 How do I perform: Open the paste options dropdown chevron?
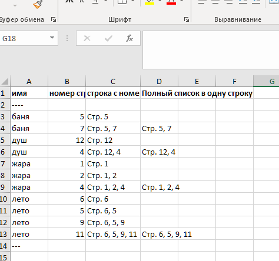tap(15, 5)
